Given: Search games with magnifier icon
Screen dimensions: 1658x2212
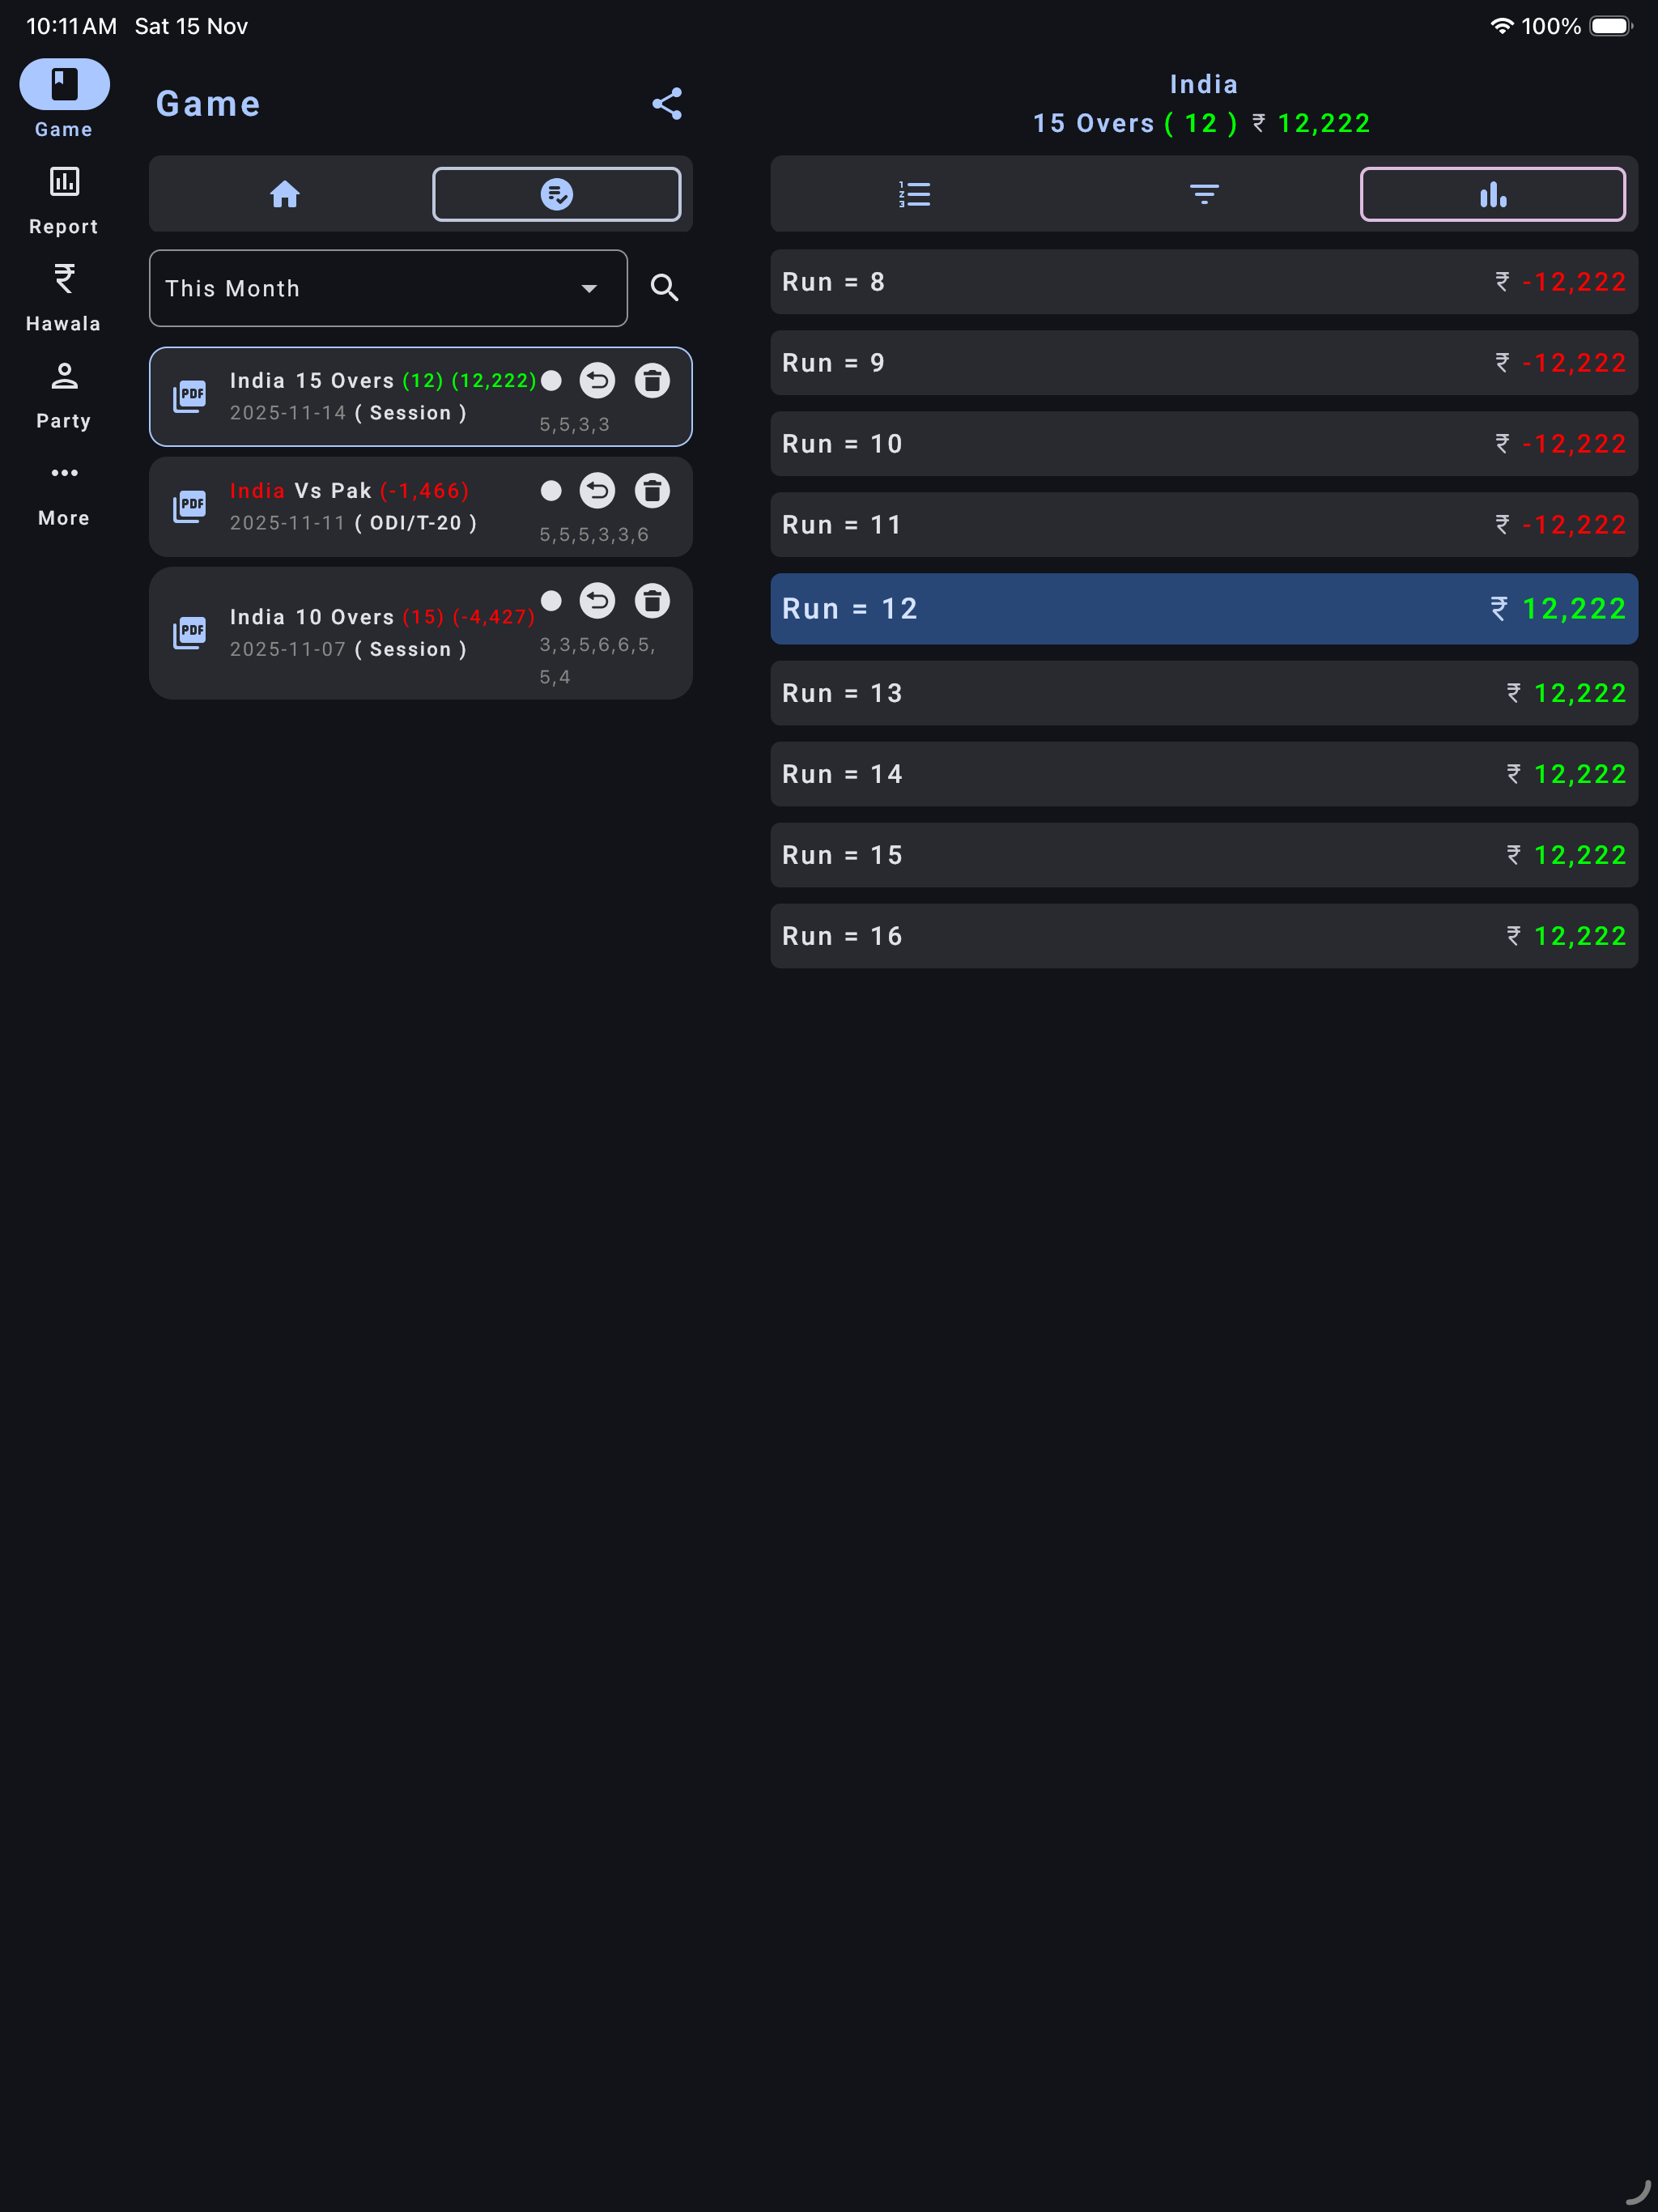Looking at the screenshot, I should pos(664,288).
